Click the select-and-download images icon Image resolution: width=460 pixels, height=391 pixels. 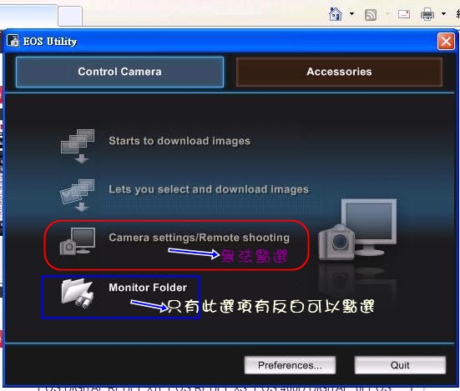pos(78,195)
